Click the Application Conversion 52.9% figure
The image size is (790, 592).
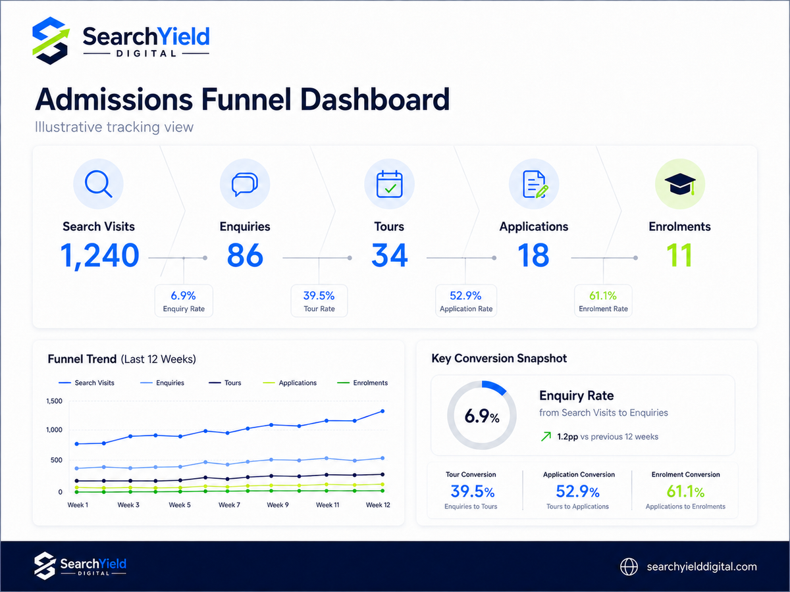click(579, 491)
